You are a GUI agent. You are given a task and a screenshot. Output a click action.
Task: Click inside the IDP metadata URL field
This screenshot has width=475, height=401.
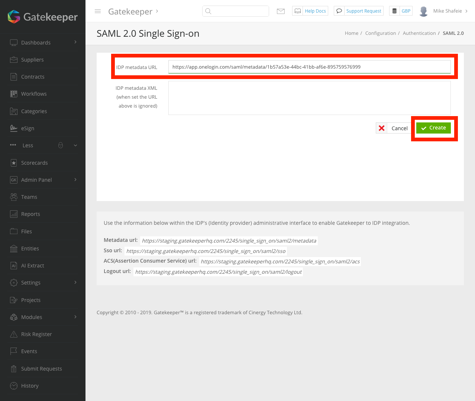[x=309, y=67]
